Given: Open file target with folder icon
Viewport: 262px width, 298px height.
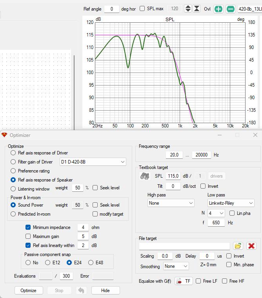Looking at the screenshot, I should (x=238, y=246).
